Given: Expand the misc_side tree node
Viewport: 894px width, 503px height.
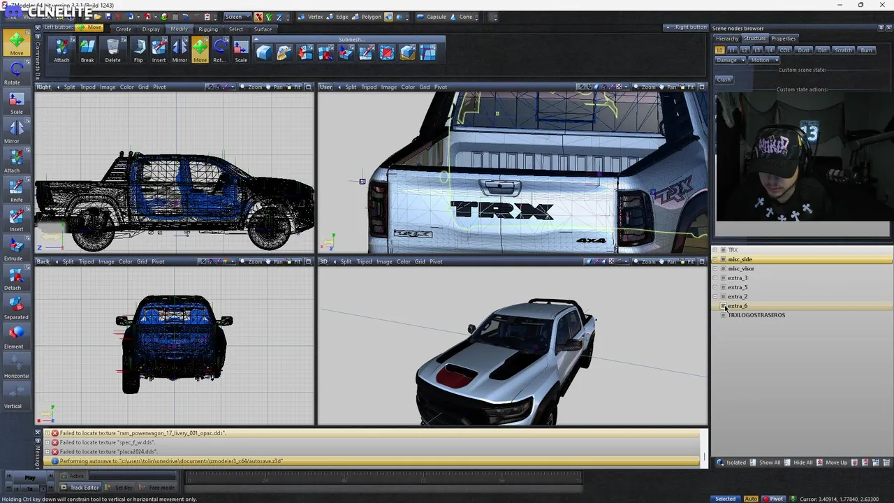Looking at the screenshot, I should click(x=715, y=259).
